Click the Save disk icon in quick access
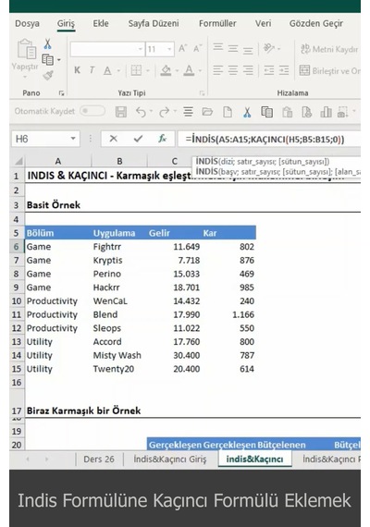 tap(121, 112)
